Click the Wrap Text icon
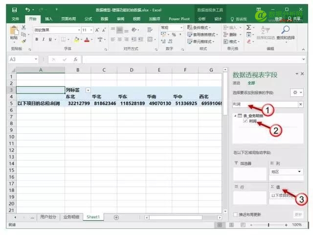This screenshot has width=313, height=235. click(x=150, y=30)
